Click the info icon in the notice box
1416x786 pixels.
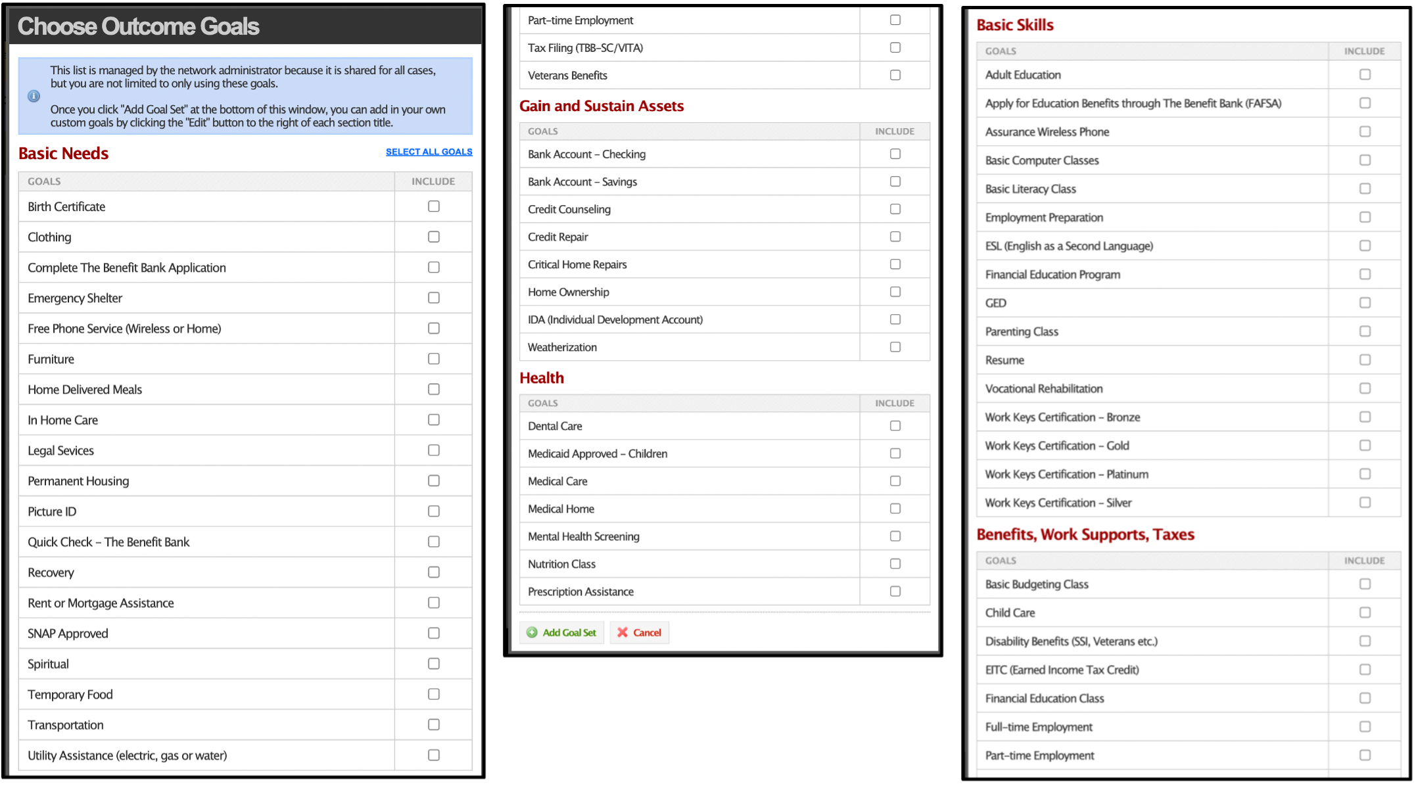tap(33, 96)
